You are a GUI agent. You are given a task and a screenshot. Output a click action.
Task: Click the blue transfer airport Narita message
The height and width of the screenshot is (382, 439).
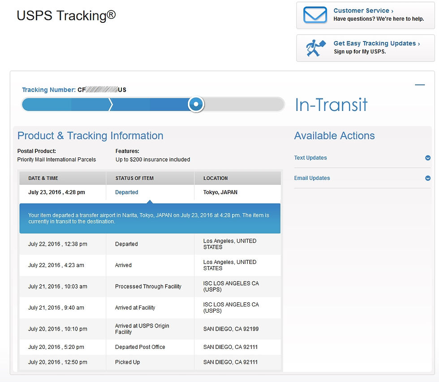click(150, 218)
